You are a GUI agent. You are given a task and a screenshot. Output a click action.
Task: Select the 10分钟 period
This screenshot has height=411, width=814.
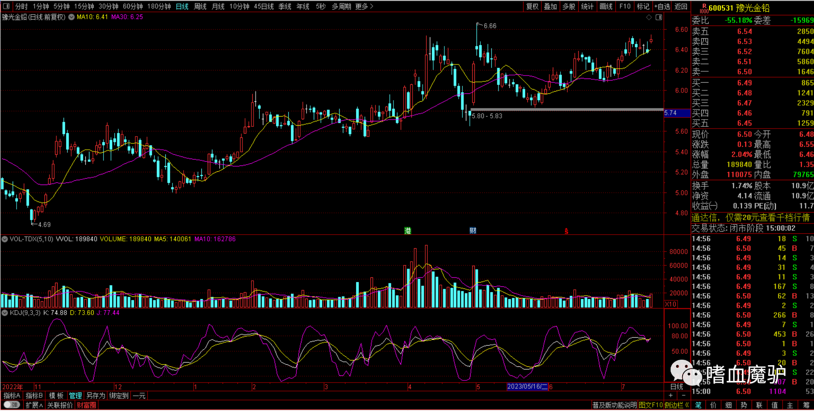(x=239, y=6)
